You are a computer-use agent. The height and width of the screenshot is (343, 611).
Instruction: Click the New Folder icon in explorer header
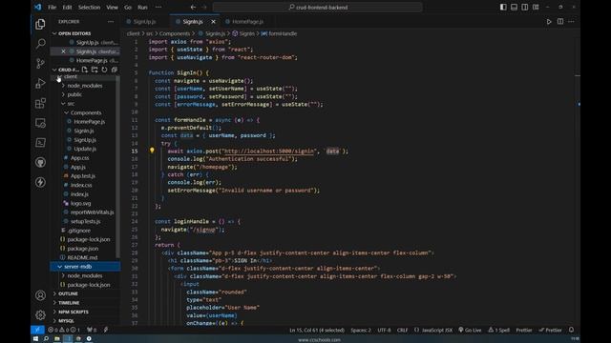coord(95,70)
